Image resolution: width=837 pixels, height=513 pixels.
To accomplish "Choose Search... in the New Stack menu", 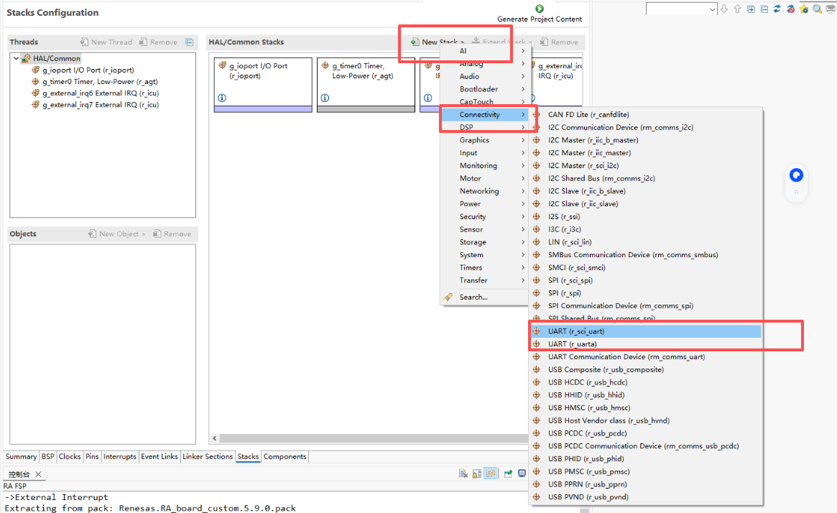I will coord(473,297).
